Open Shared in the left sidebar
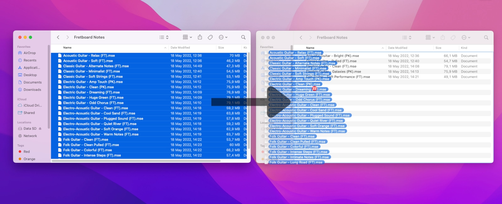Viewport: 502px width, 204px height. [x=29, y=113]
